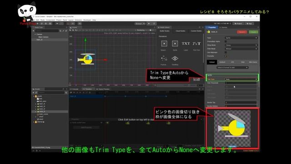Select the Sprite node icon
The image size is (291, 164).
(175, 44)
